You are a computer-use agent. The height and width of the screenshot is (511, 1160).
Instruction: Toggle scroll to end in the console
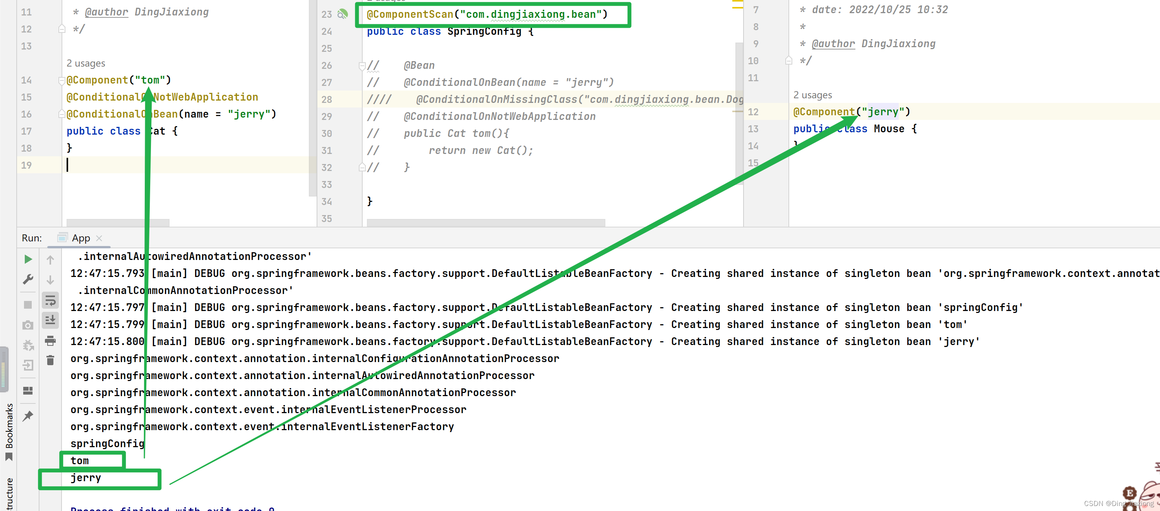50,320
